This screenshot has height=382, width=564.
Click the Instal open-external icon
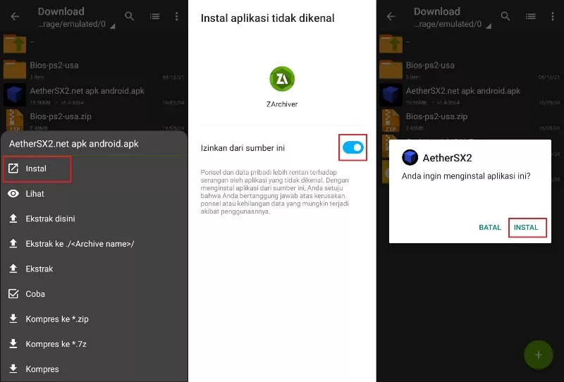(13, 168)
